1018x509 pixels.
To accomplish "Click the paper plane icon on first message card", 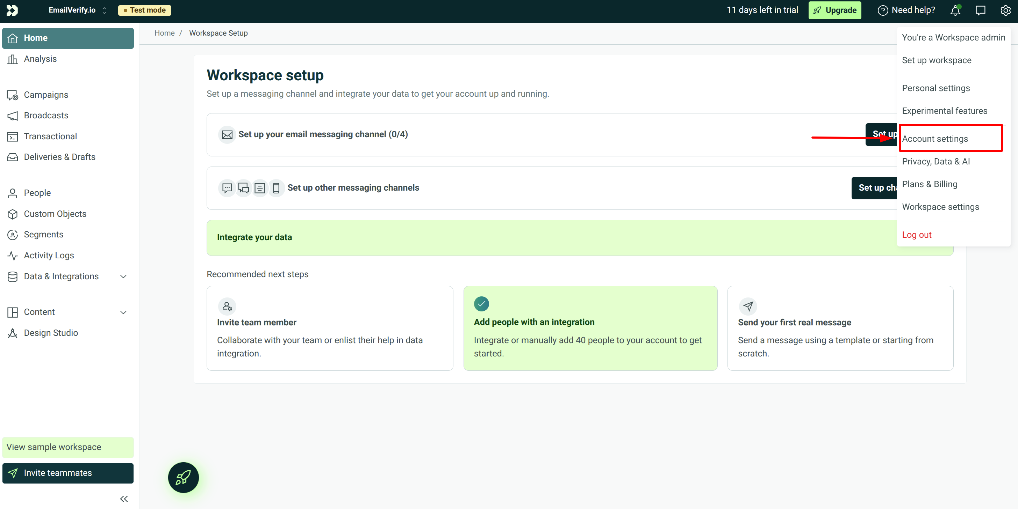I will pyautogui.click(x=748, y=306).
